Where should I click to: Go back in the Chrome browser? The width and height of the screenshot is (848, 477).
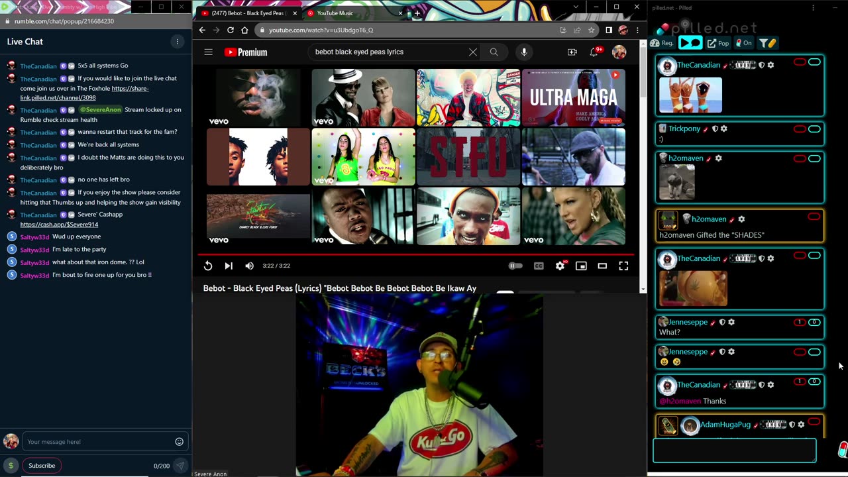click(202, 30)
